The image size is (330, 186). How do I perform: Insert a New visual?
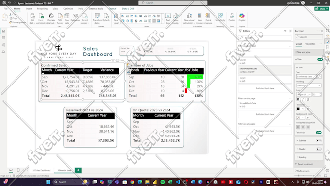[x=116, y=18]
